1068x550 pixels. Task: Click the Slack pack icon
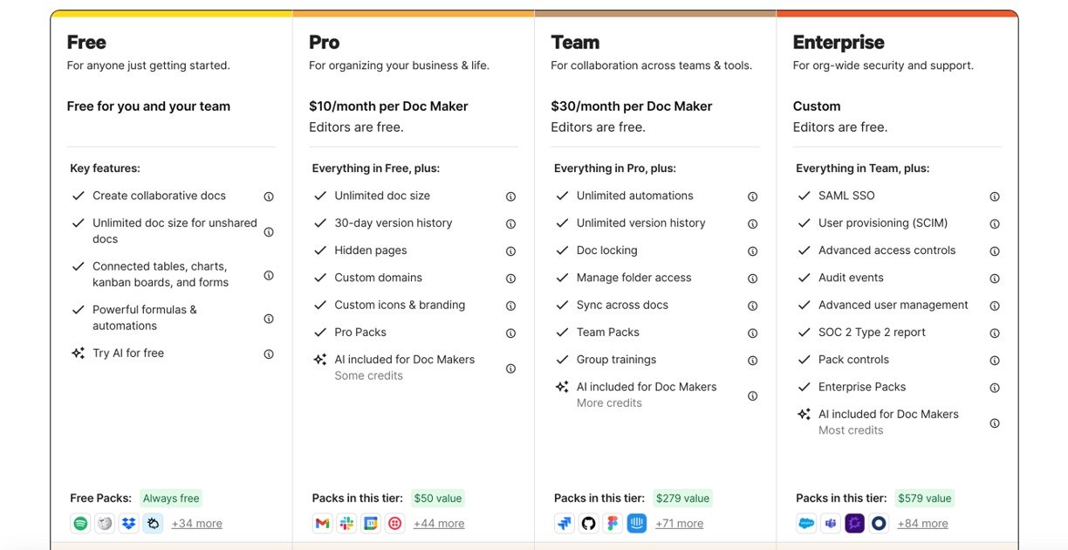click(346, 524)
